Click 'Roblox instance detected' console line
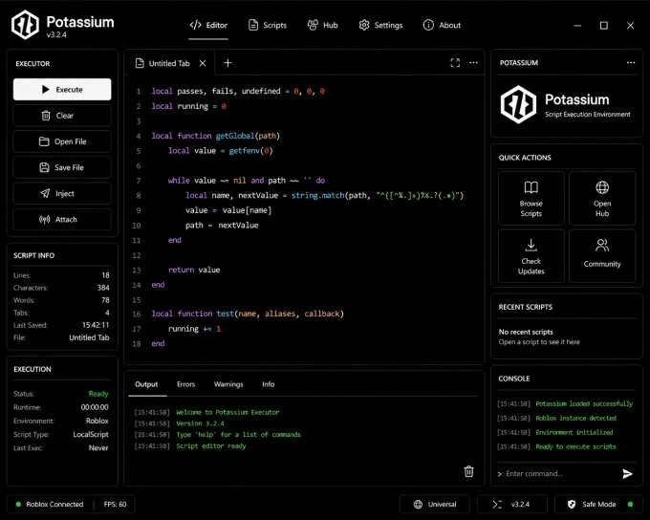Viewport: 650px width, 520px height. click(x=575, y=418)
